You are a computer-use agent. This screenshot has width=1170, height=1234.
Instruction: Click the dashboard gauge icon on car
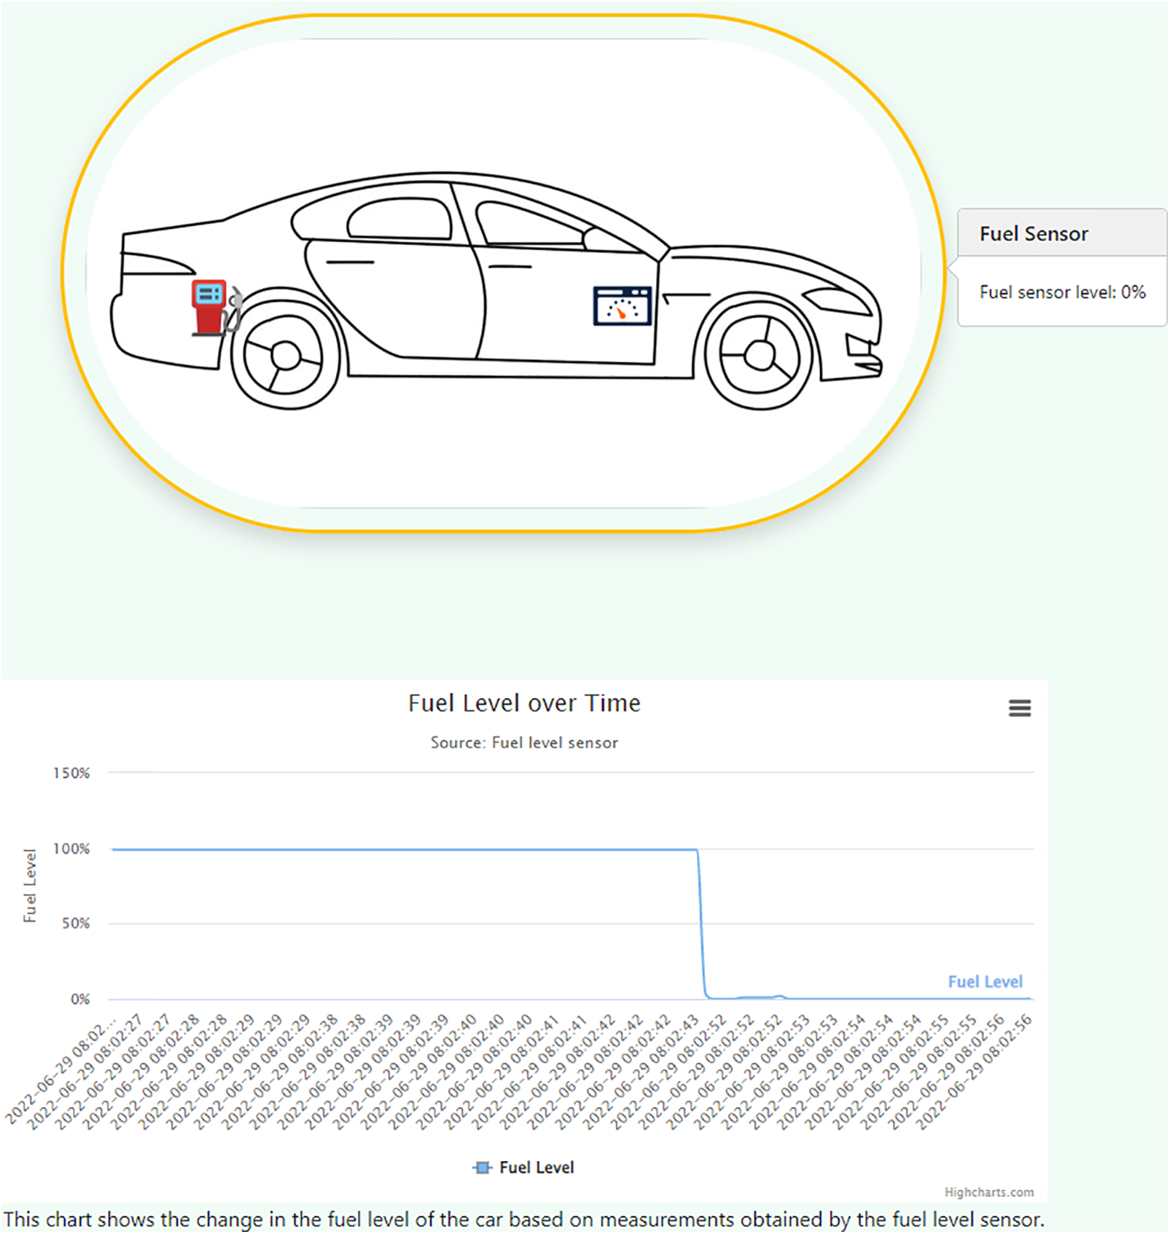[x=621, y=306]
